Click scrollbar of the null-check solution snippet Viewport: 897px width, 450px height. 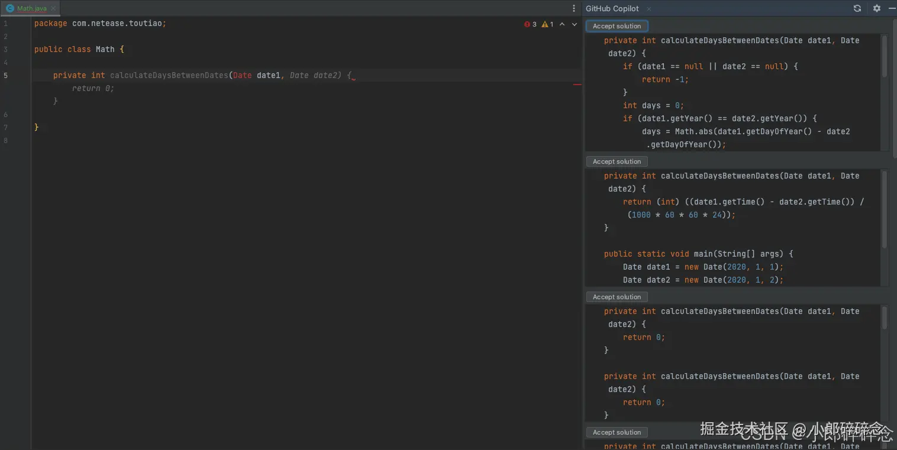point(885,56)
